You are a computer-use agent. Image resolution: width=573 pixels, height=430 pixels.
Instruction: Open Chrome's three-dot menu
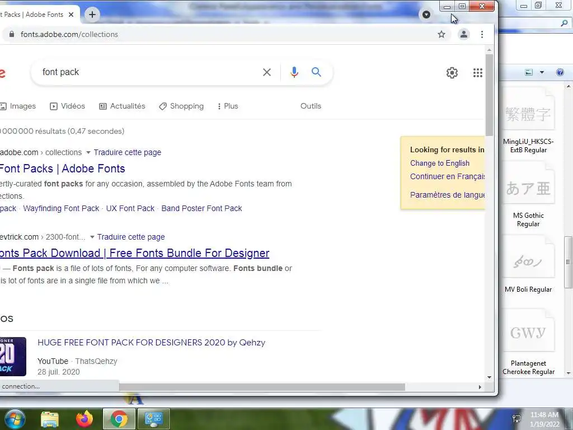[482, 34]
